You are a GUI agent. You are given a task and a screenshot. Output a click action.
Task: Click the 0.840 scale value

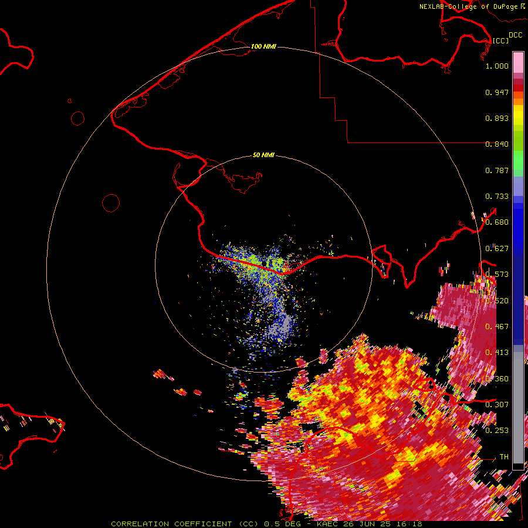pos(497,144)
